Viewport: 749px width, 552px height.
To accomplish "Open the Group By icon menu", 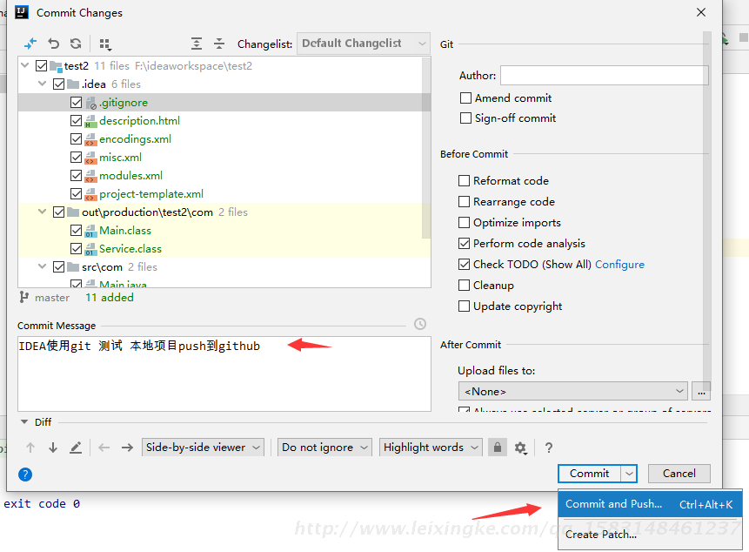I will (105, 44).
